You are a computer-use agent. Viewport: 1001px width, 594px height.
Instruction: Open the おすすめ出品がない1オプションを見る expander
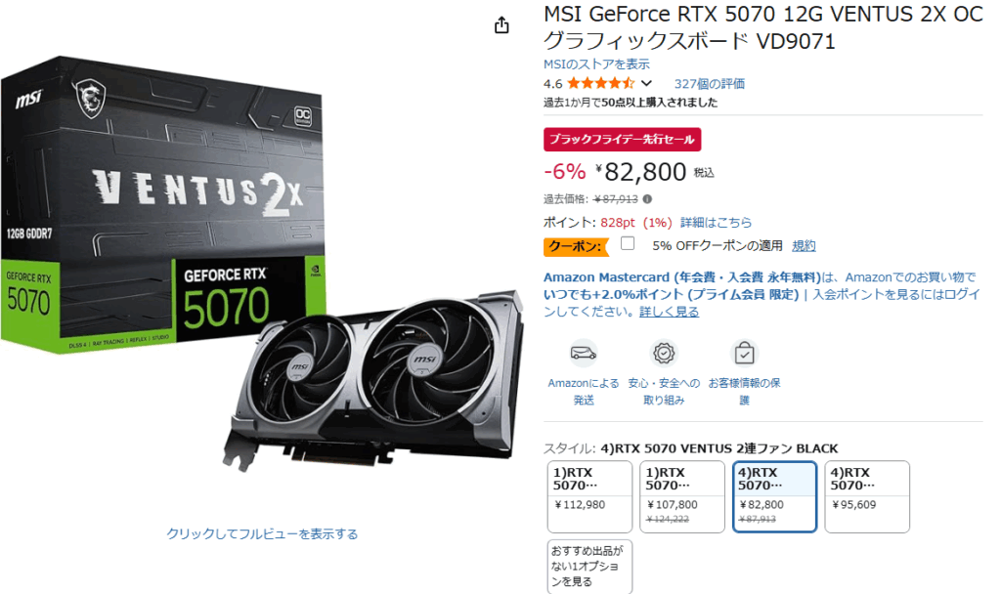589,567
